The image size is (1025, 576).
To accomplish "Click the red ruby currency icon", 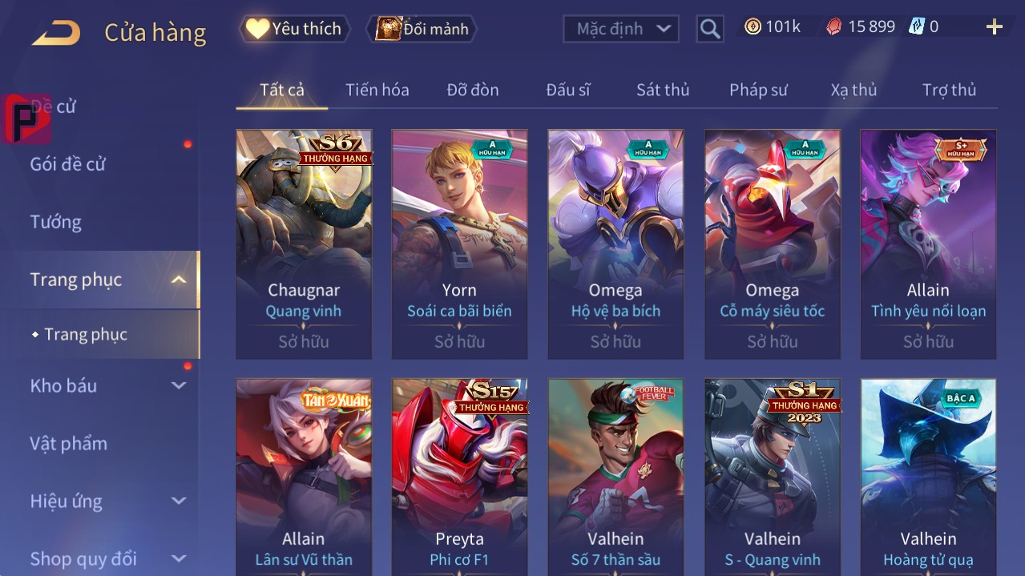I will [834, 26].
